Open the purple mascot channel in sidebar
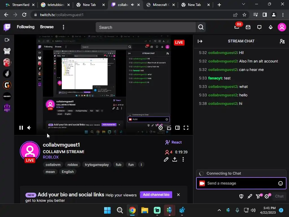The image size is (289, 217). tap(7, 108)
